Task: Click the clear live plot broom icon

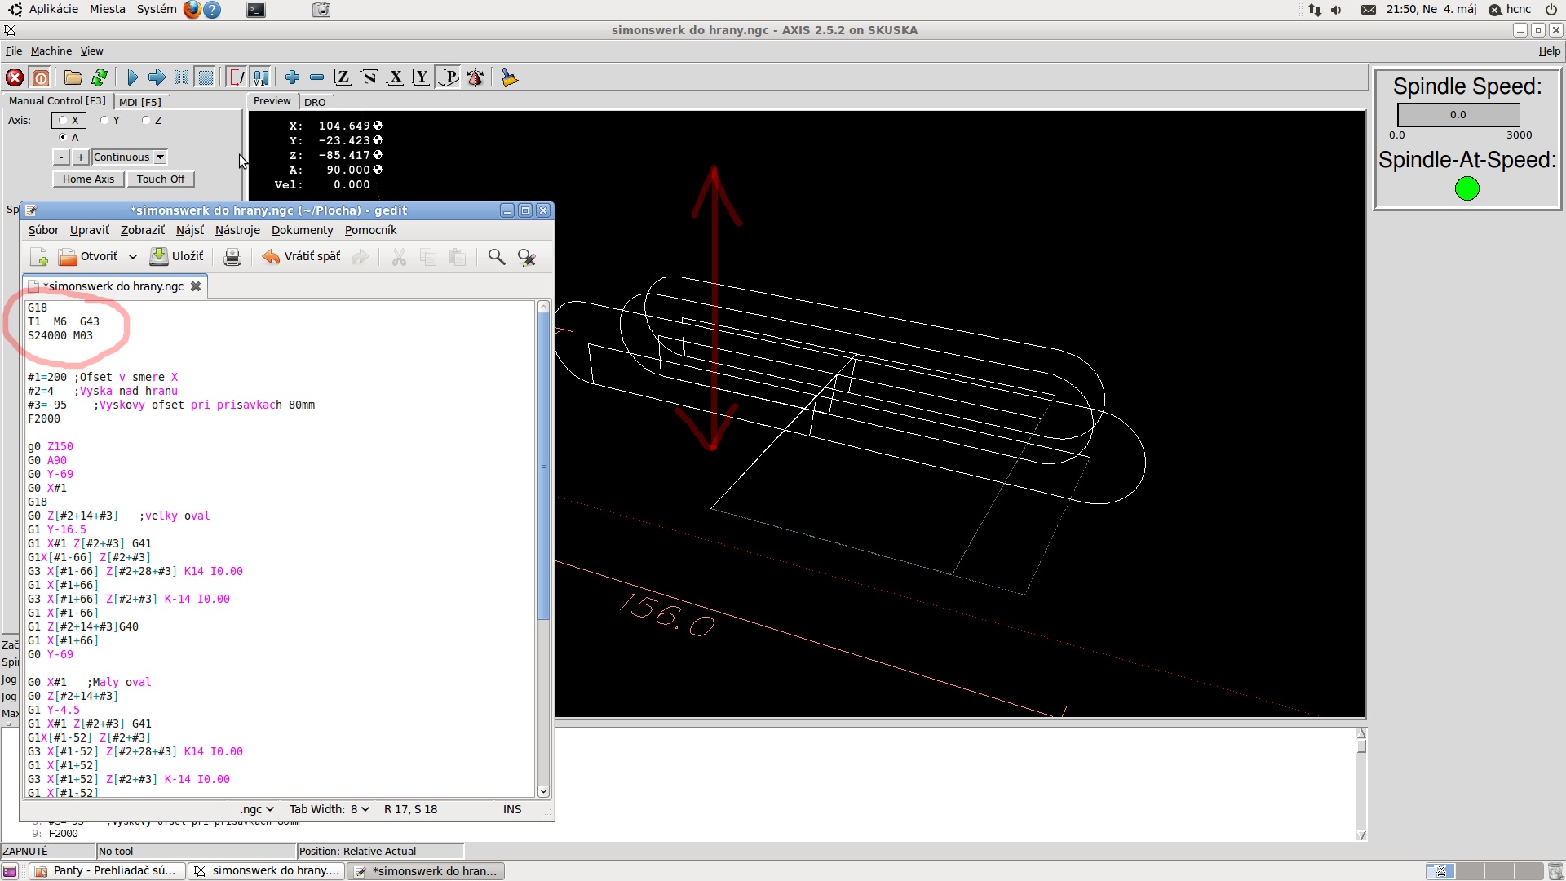Action: pos(510,77)
